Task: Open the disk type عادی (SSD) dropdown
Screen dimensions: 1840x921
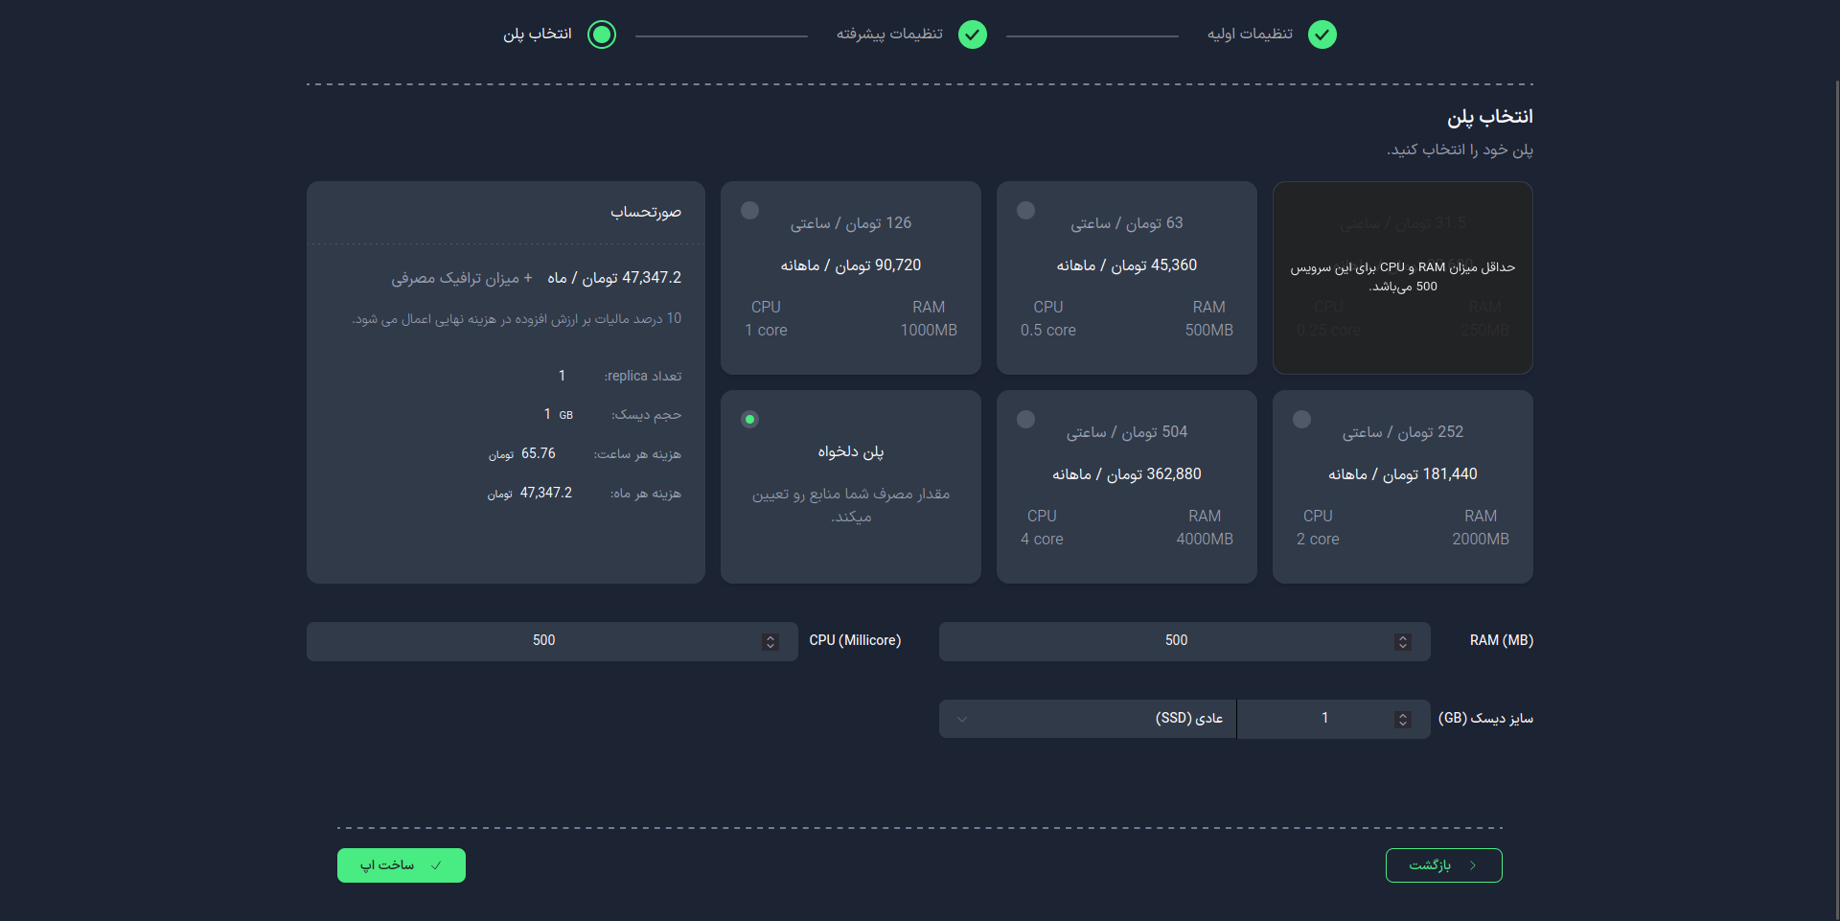Action: pos(1088,719)
